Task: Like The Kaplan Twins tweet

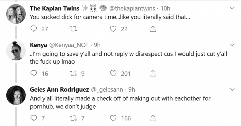Action: coord(113,29)
